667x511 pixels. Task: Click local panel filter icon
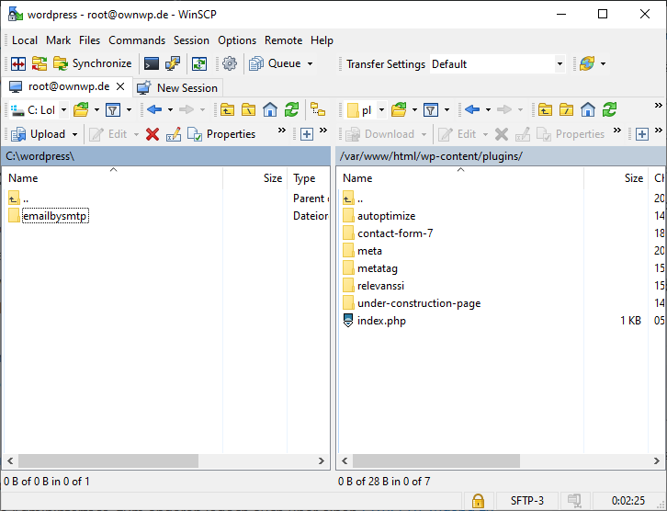[x=113, y=110]
